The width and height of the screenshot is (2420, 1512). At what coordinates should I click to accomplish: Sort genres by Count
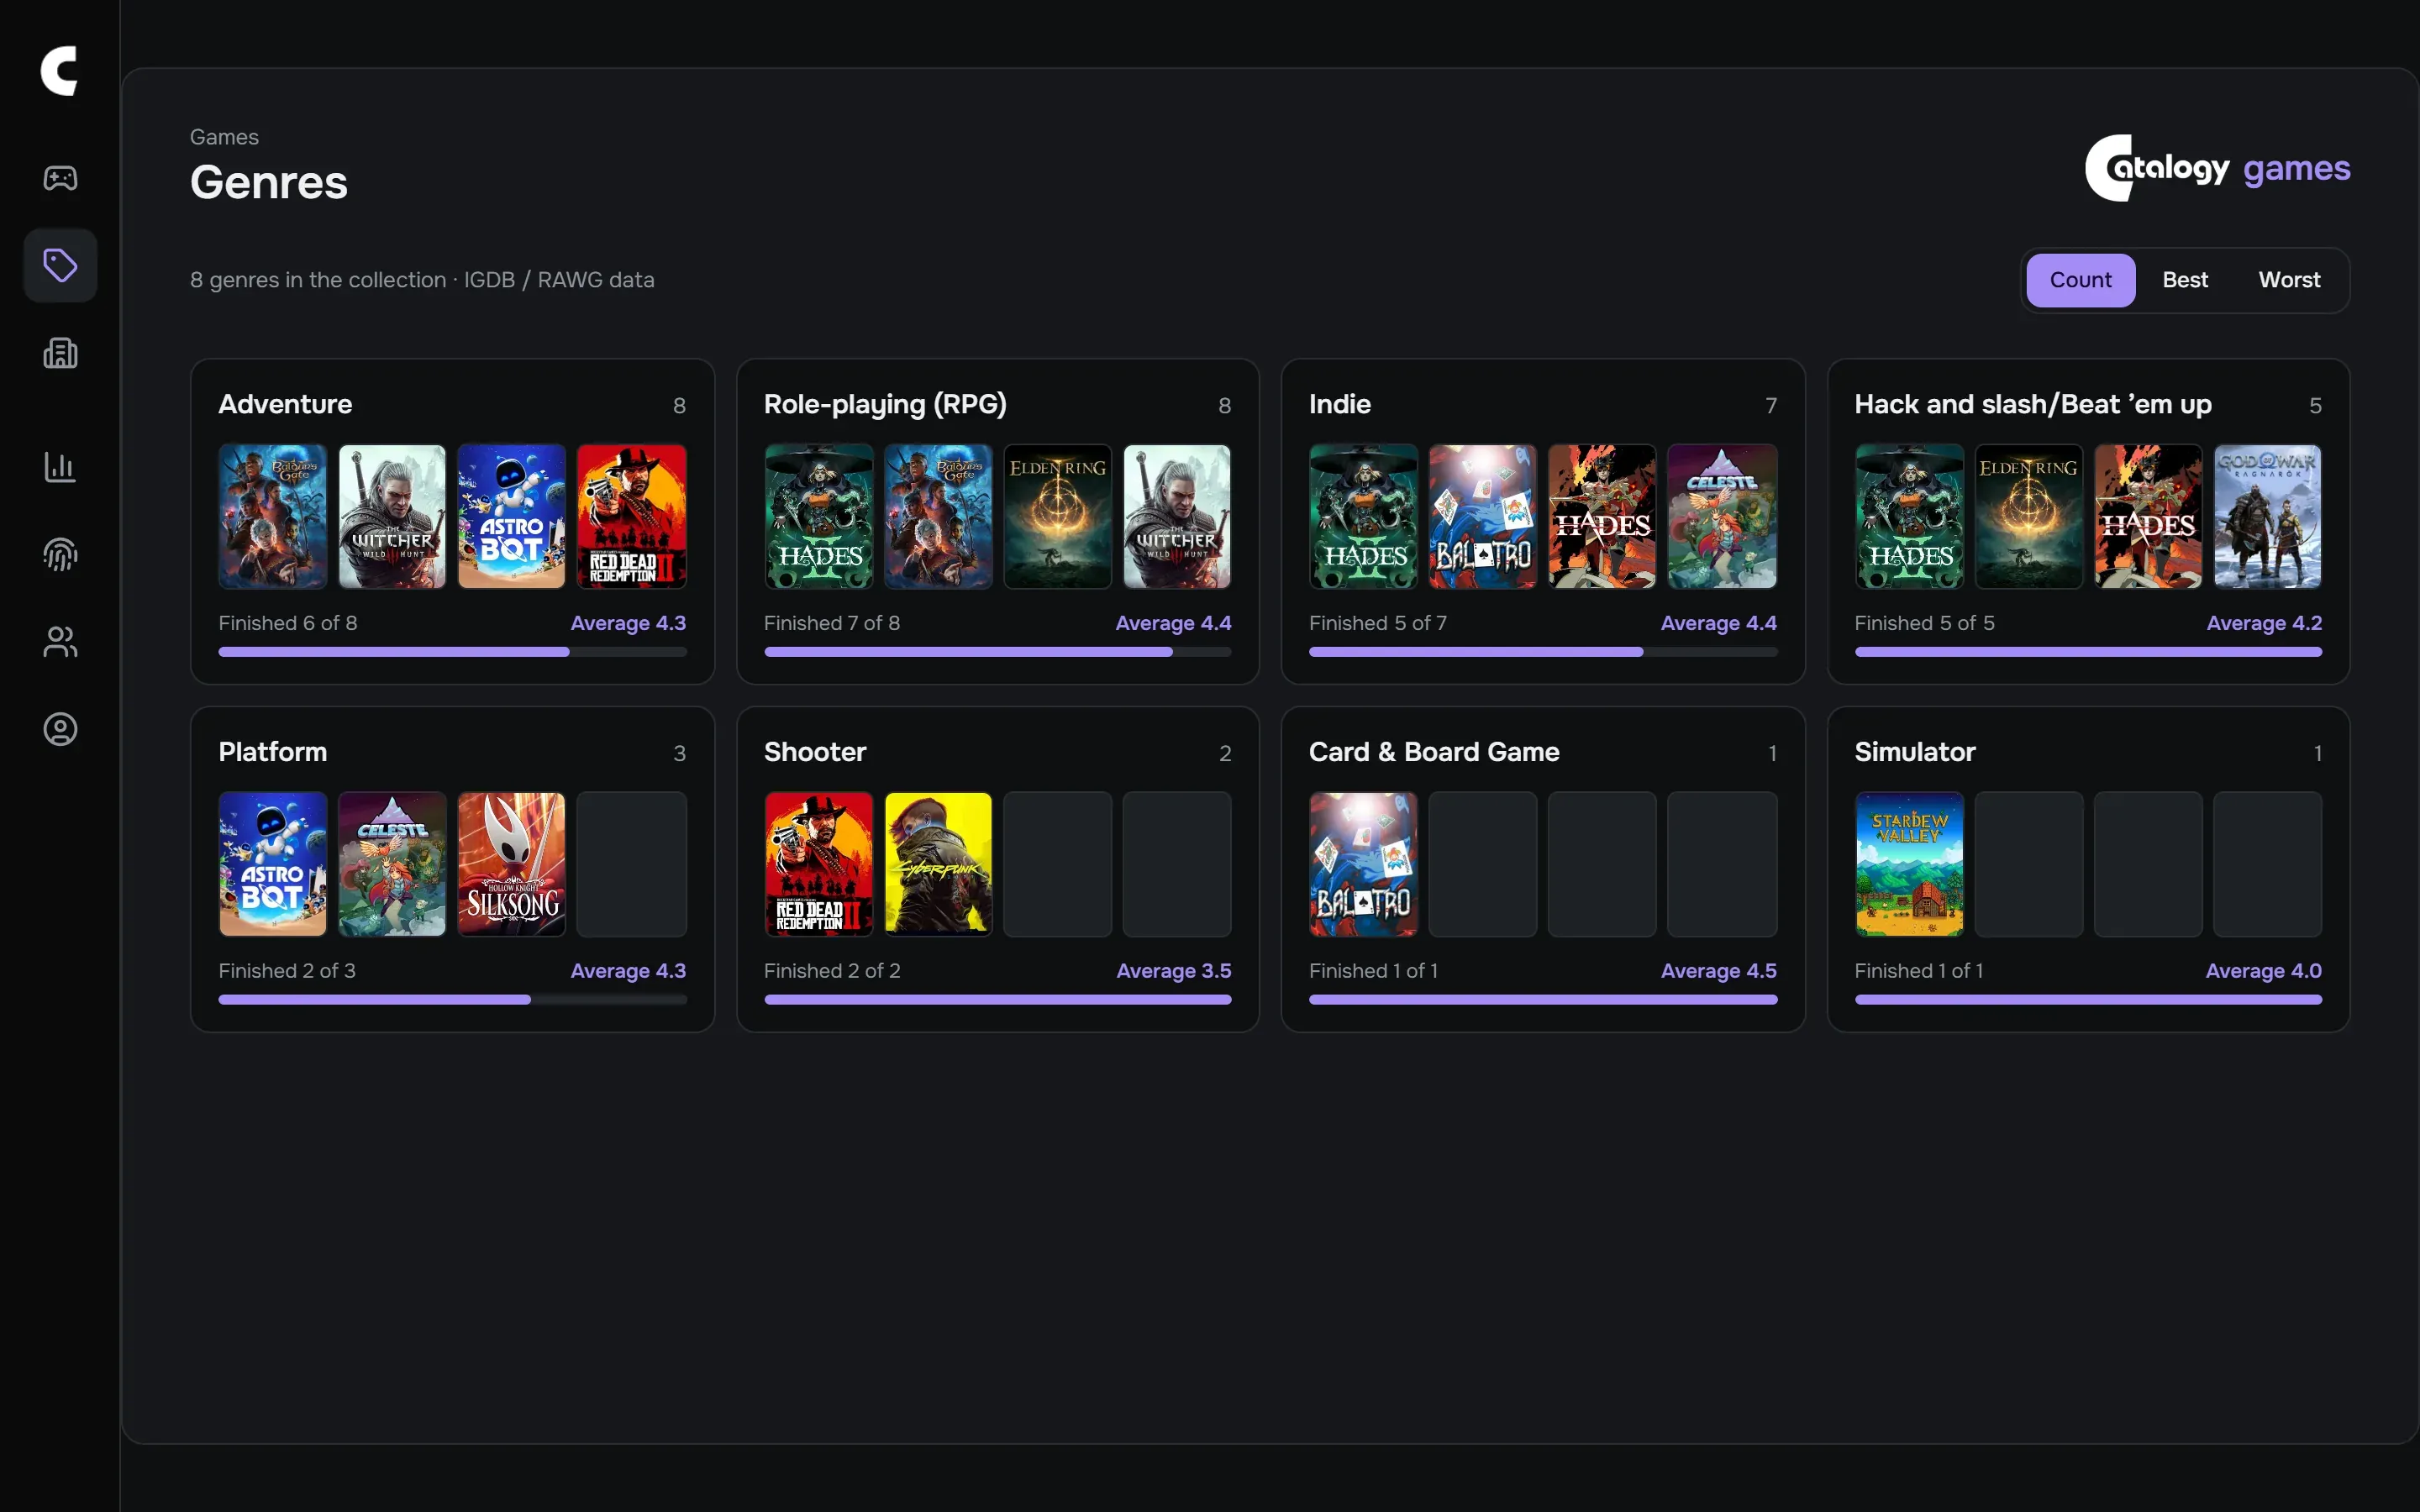(2080, 280)
